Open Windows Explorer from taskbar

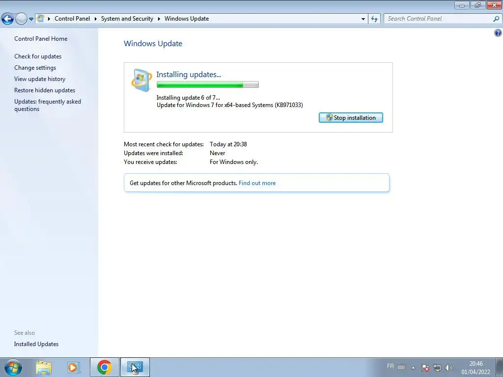(44, 367)
